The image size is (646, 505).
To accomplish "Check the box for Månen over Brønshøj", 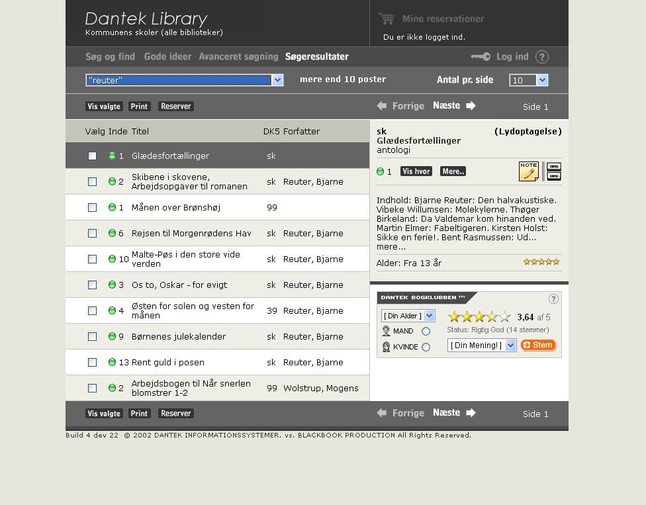I will point(92,208).
